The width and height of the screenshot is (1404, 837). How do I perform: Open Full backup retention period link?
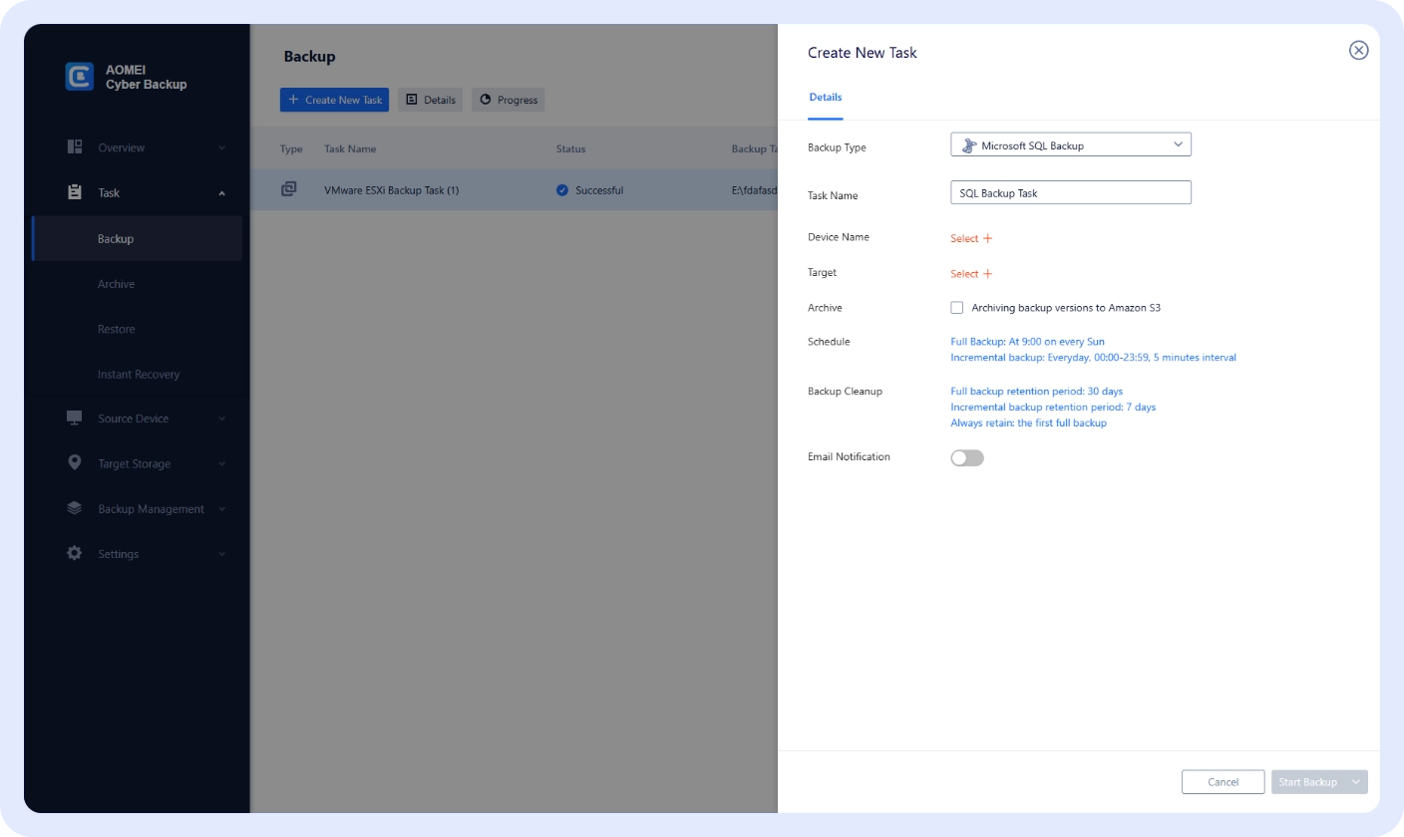point(1036,392)
